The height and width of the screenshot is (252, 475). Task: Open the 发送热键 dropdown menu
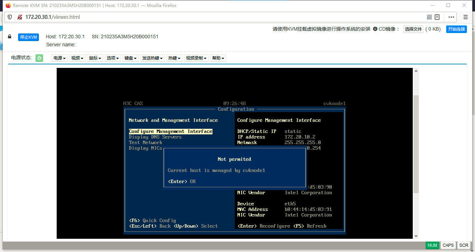pyautogui.click(x=153, y=58)
